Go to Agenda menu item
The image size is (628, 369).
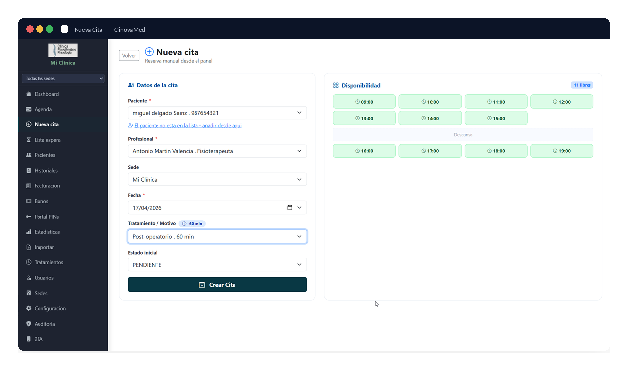point(63,109)
